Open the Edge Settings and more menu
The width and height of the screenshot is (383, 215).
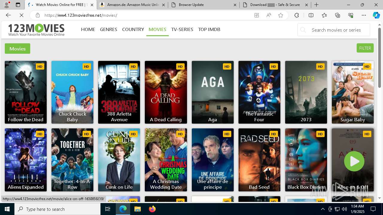click(364, 15)
